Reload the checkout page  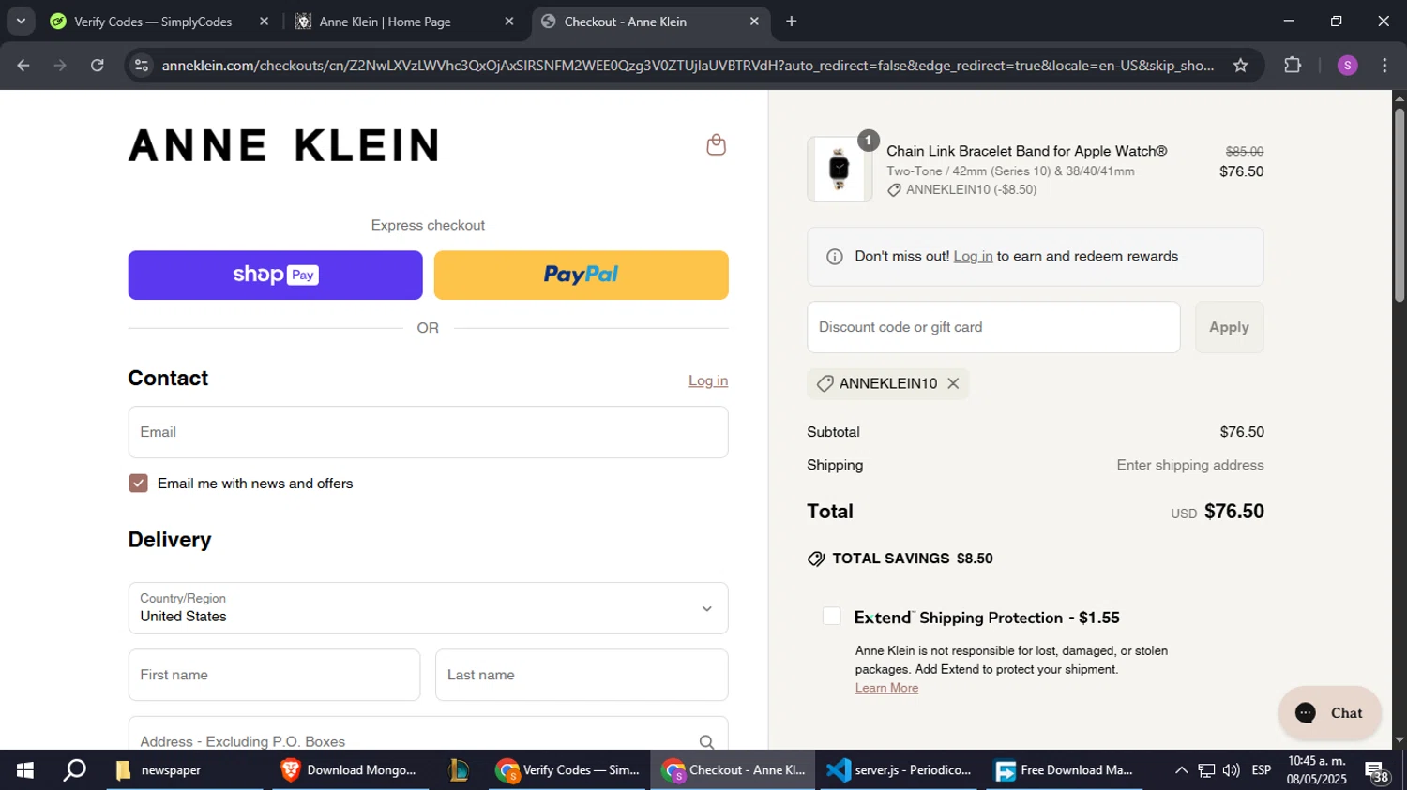(x=97, y=65)
